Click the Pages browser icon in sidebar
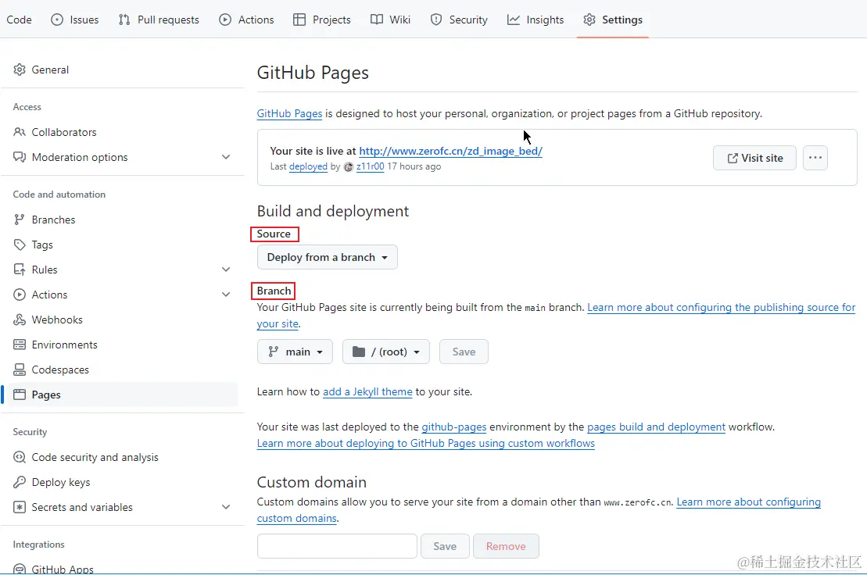 click(x=20, y=395)
